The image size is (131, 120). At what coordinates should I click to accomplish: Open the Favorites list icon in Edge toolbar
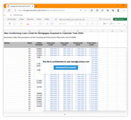(103, 10)
